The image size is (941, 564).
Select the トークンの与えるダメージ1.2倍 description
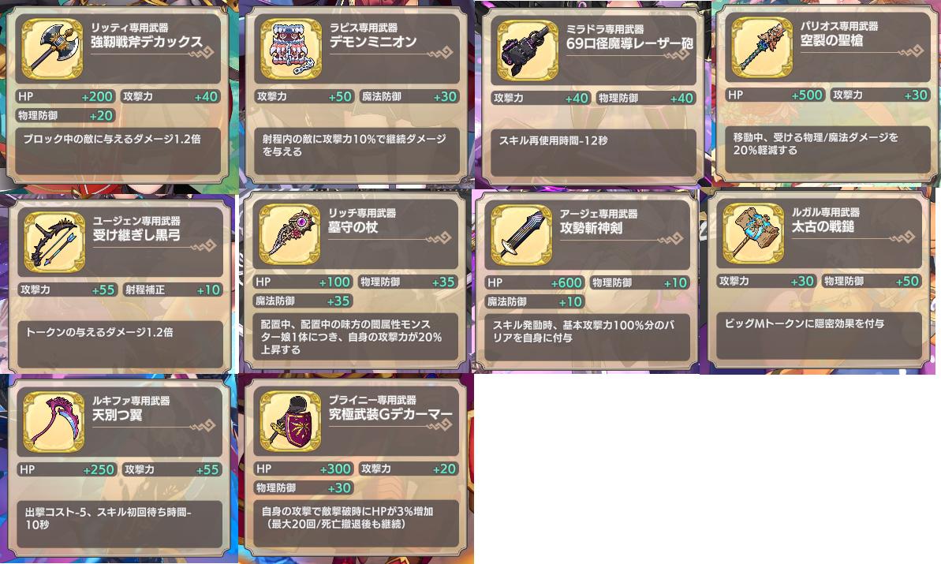(99, 332)
